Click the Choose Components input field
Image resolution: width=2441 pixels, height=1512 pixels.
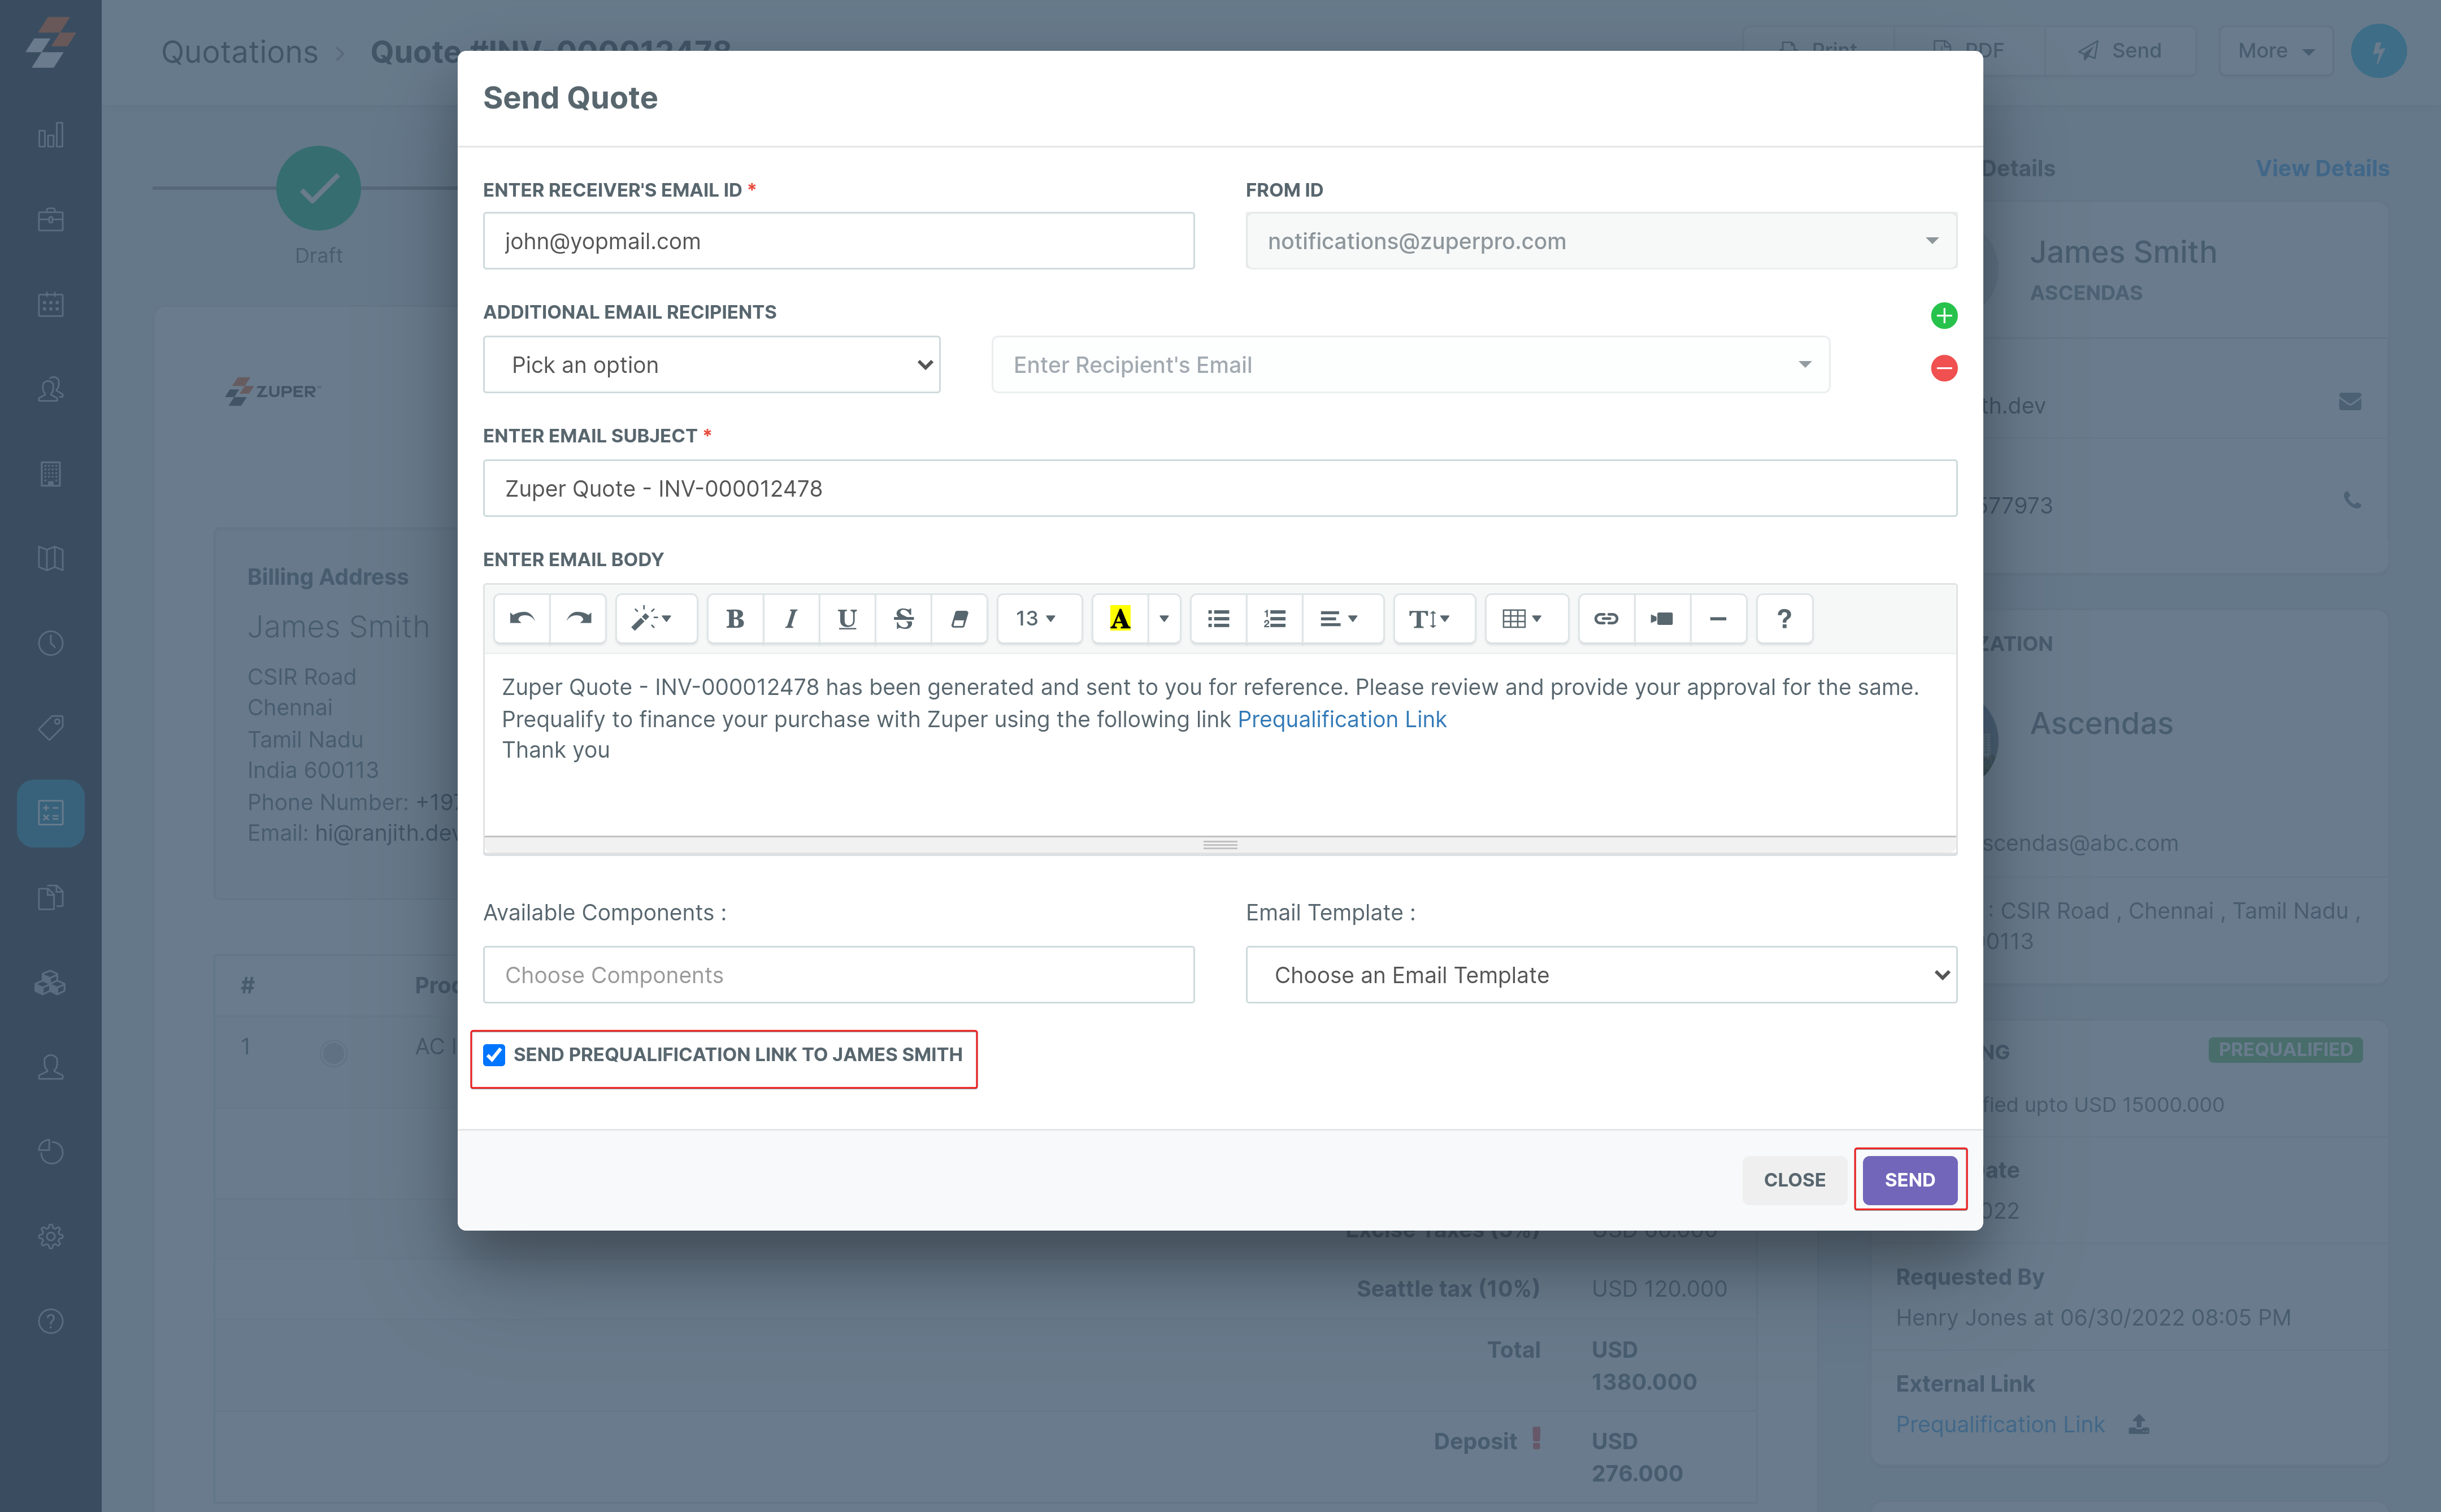pos(838,975)
